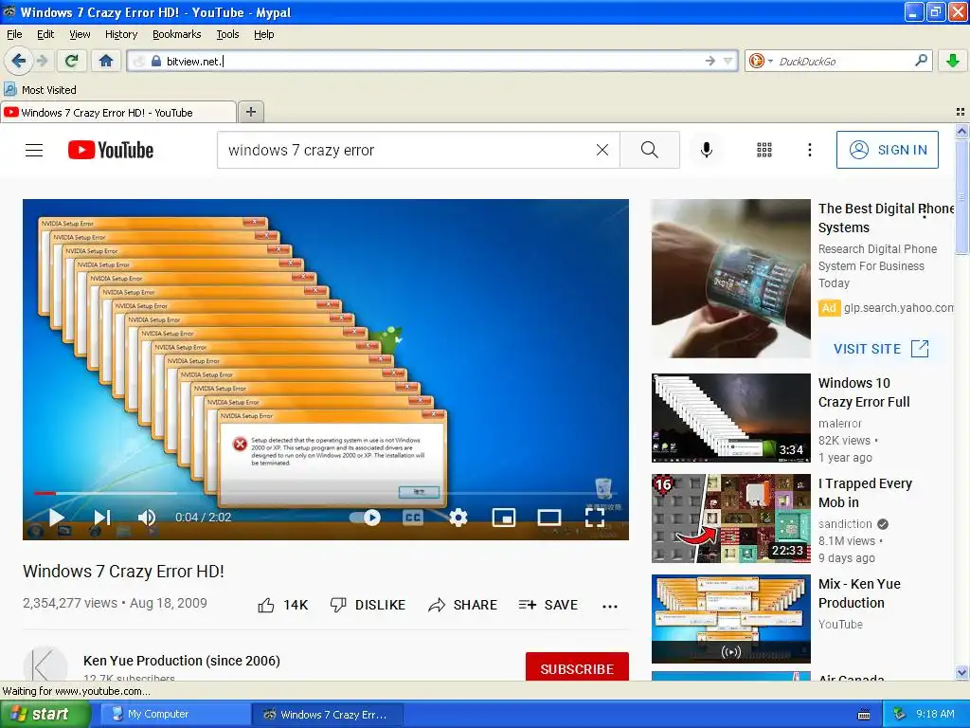
Task: Open the address bar history dropdown
Action: click(728, 61)
